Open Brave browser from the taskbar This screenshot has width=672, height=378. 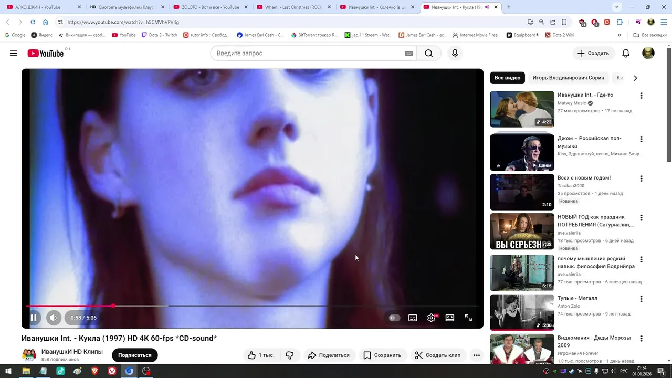(94, 371)
